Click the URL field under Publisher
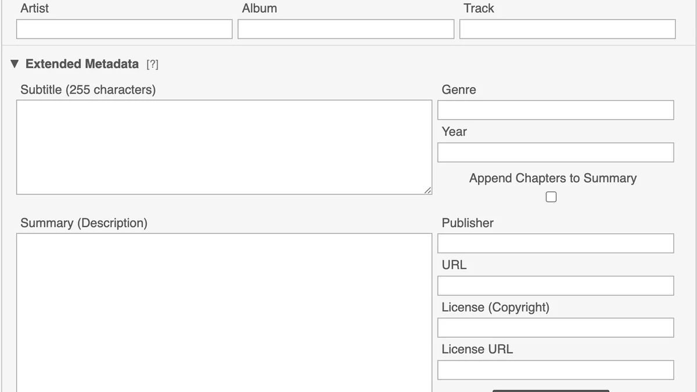 coord(556,286)
